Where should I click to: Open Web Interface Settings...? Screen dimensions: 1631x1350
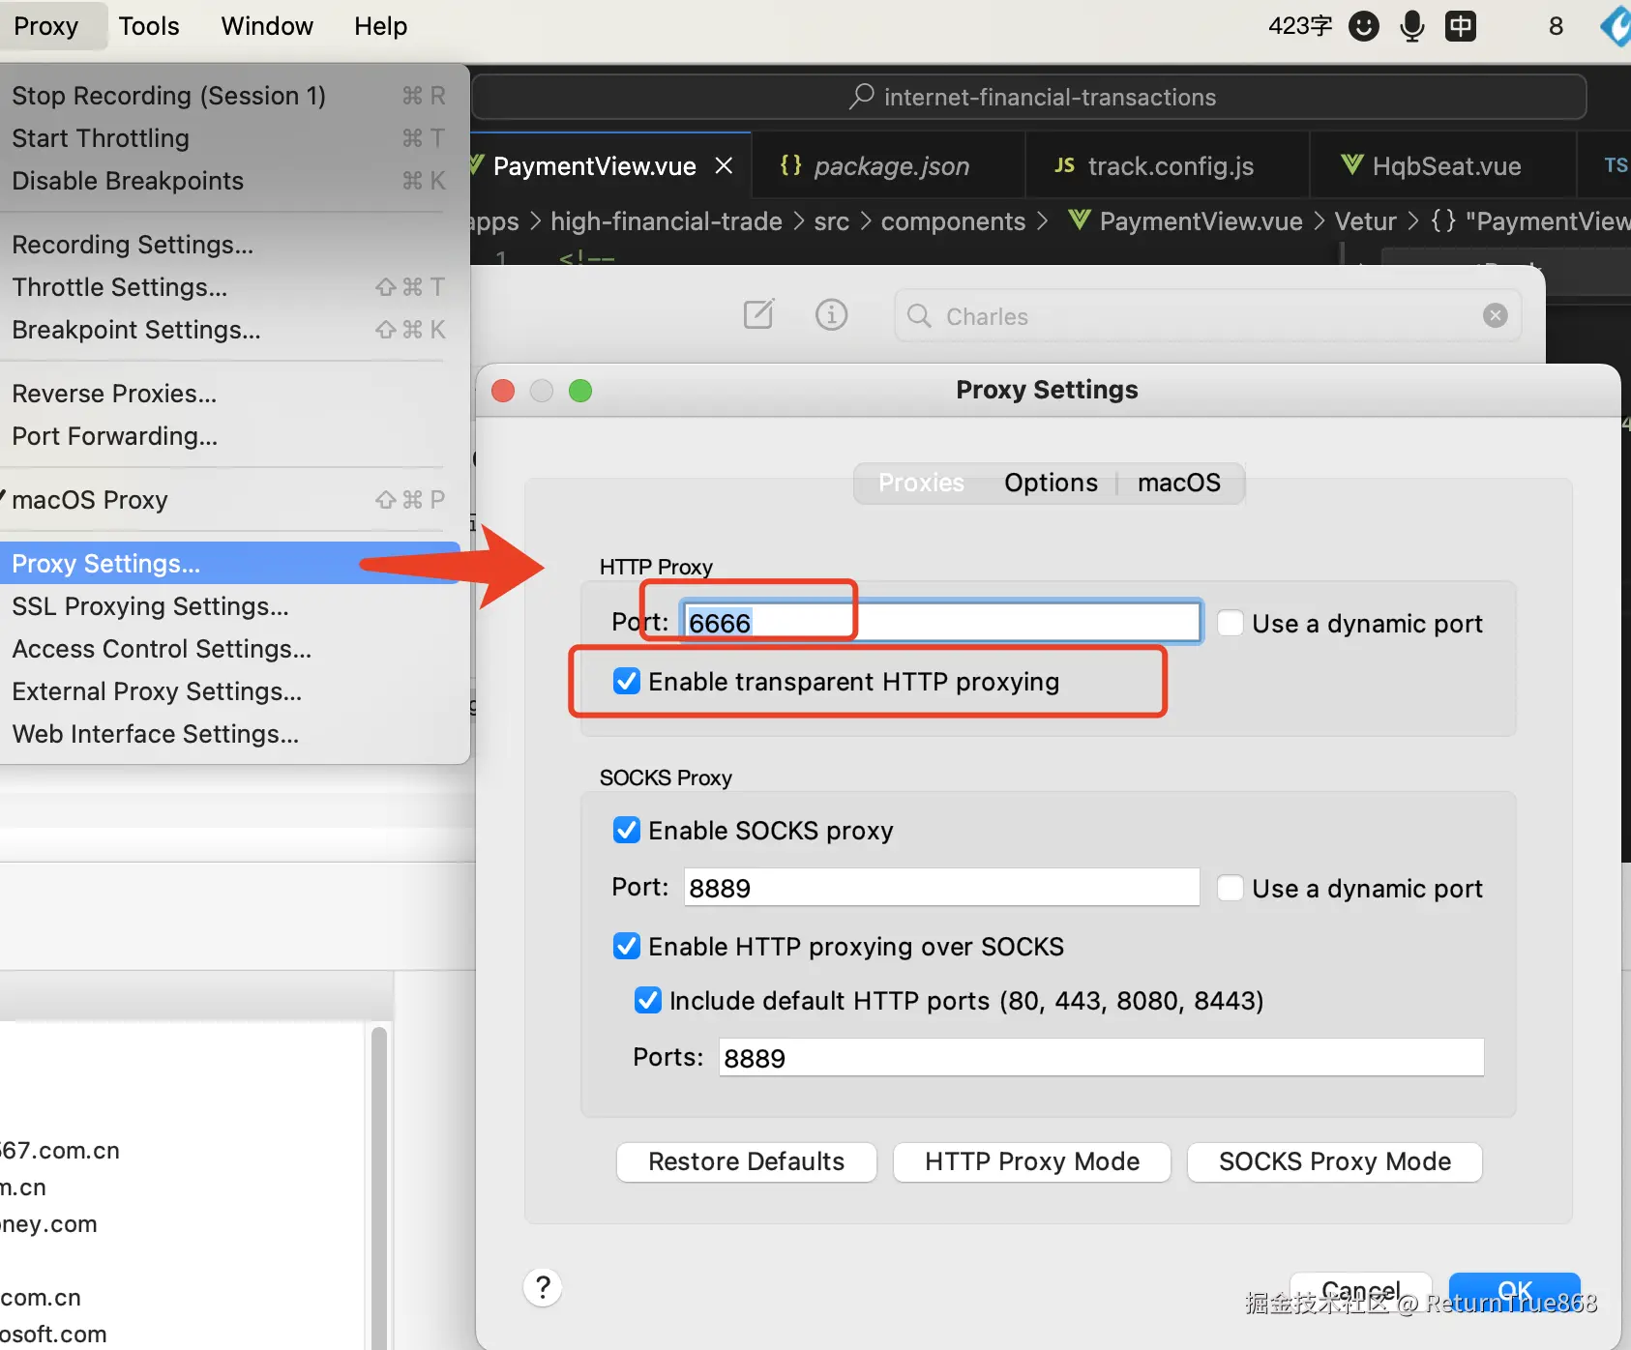230,734
